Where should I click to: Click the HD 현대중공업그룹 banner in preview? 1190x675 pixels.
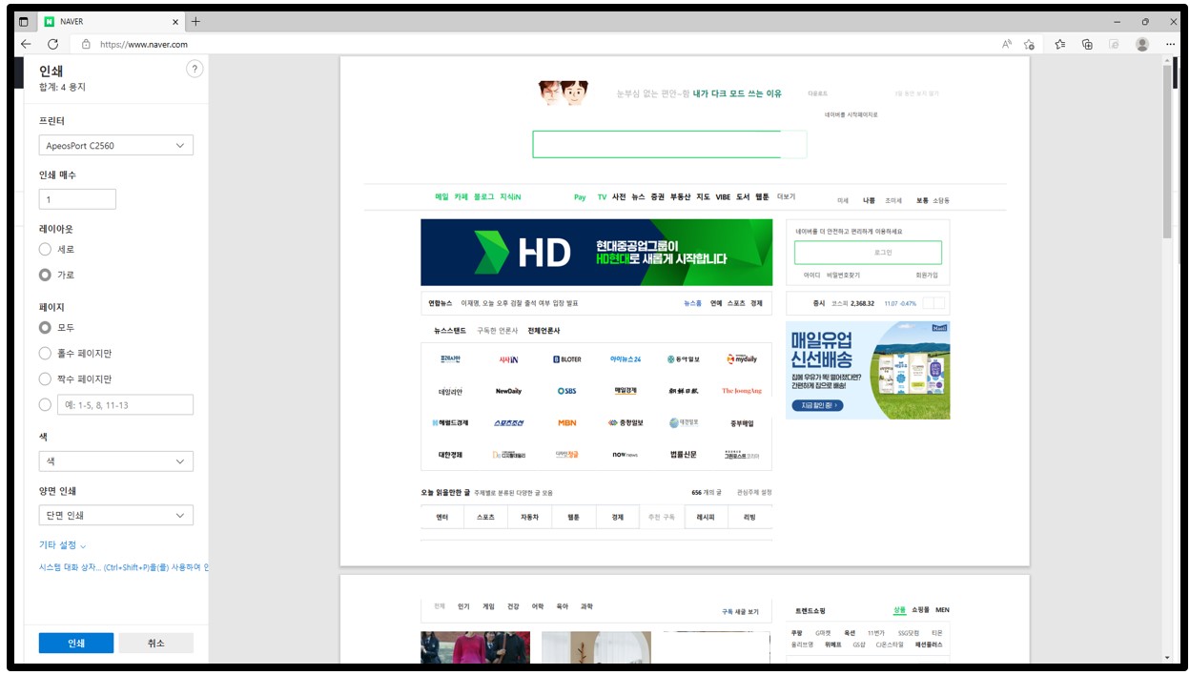click(x=597, y=253)
